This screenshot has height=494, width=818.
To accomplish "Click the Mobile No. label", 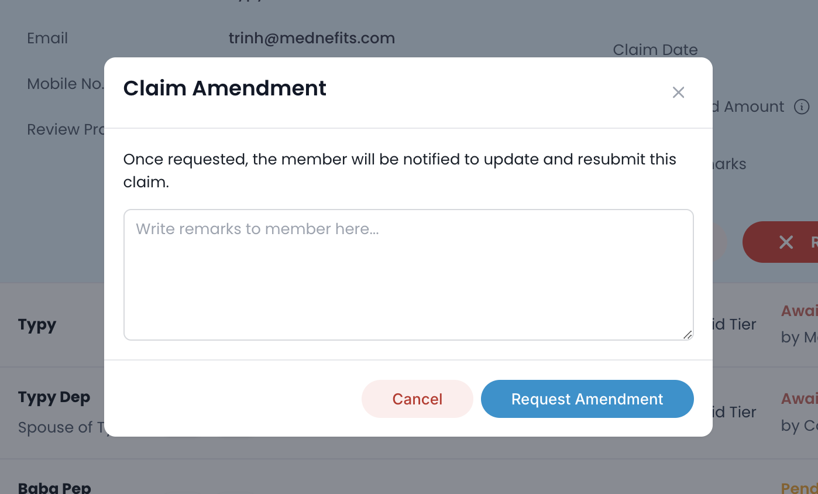I will pyautogui.click(x=66, y=84).
